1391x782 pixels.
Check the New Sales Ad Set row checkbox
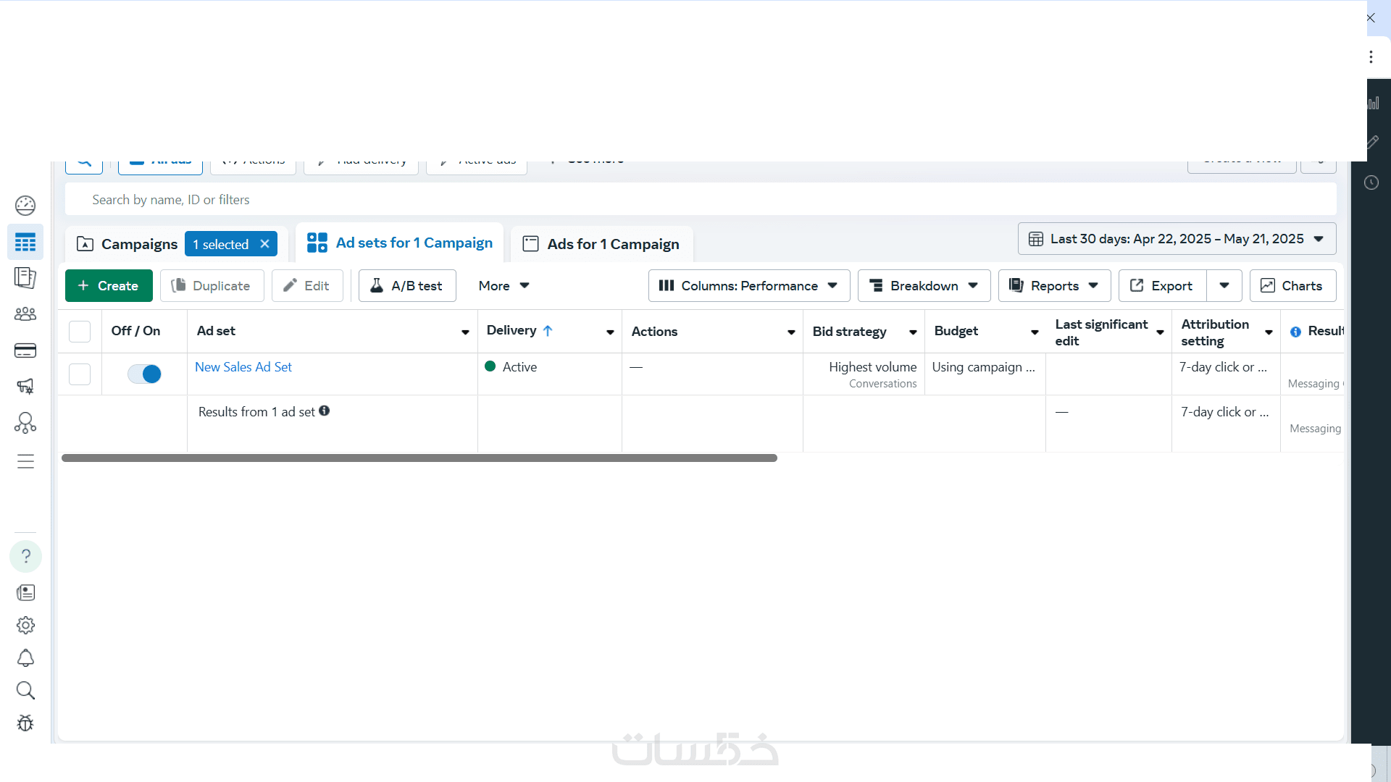coord(80,374)
